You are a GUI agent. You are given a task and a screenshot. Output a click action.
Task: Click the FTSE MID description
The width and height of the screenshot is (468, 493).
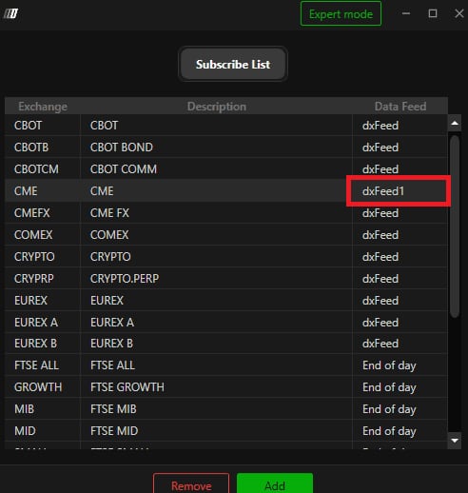[x=114, y=431]
